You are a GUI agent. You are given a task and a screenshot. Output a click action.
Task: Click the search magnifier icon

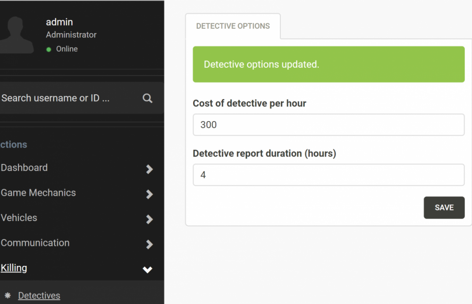(147, 98)
